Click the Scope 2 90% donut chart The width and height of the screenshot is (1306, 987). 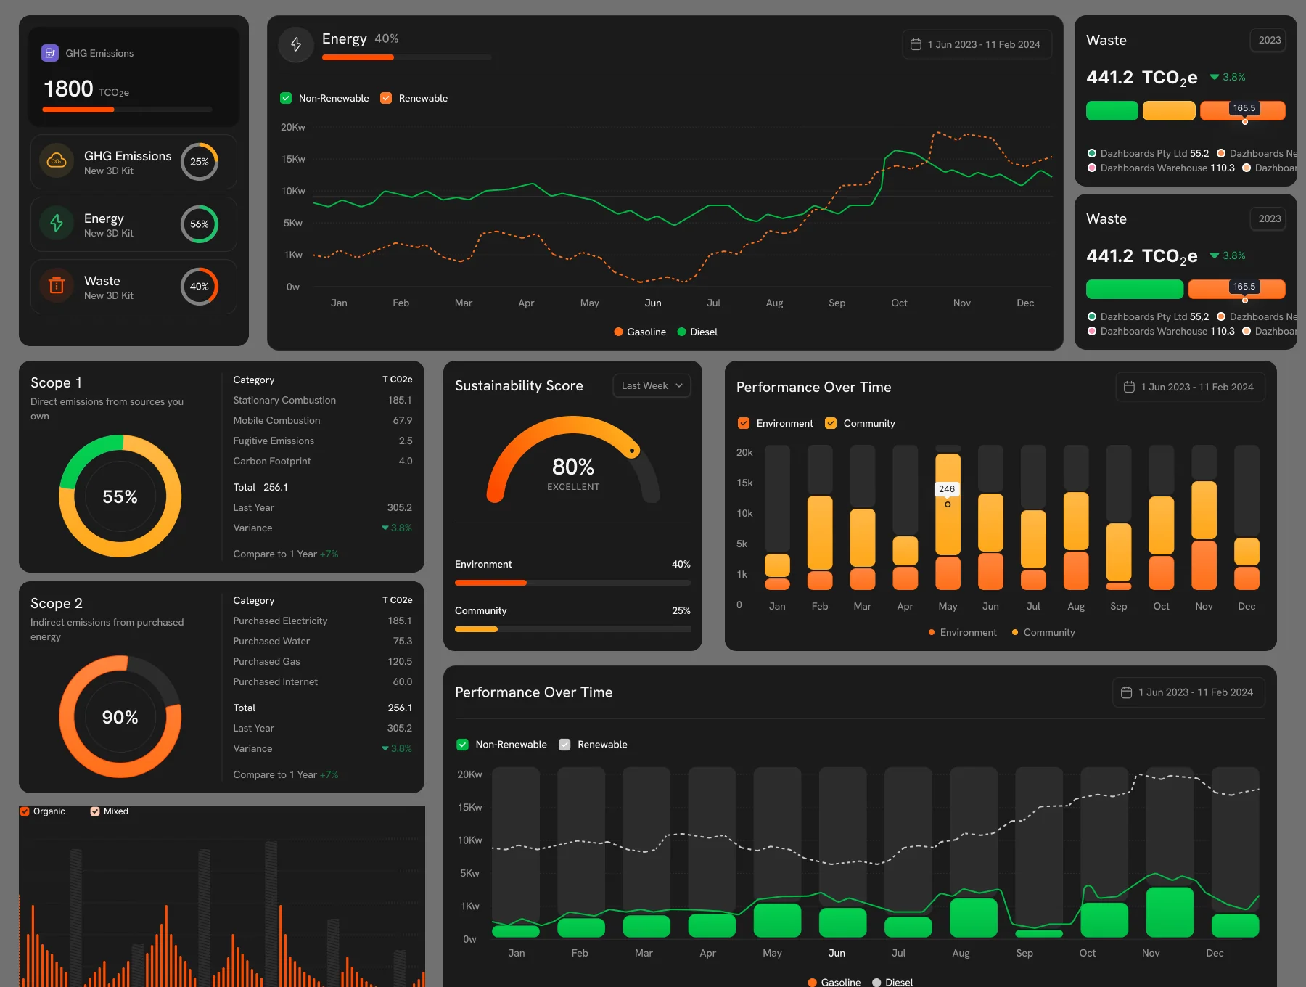point(120,717)
